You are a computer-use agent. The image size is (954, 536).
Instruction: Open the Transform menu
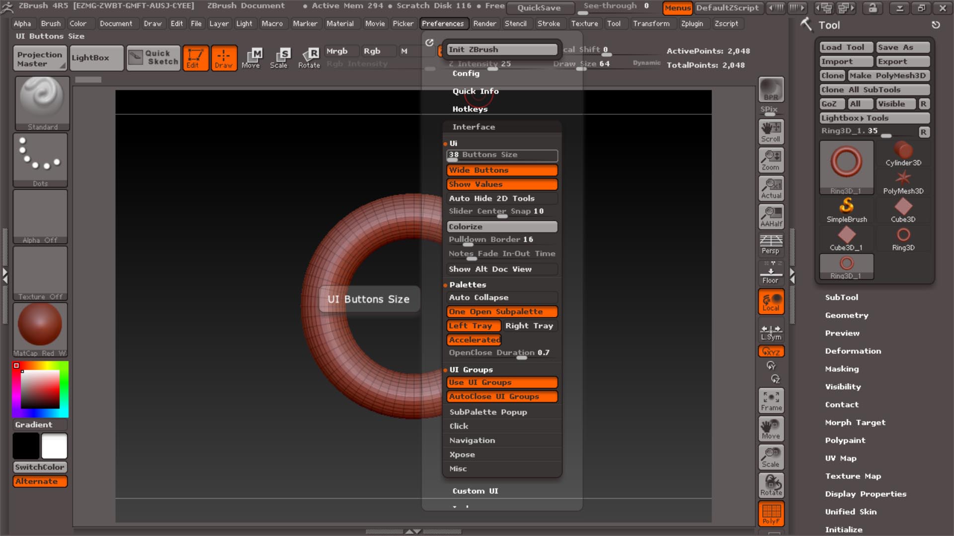click(651, 23)
